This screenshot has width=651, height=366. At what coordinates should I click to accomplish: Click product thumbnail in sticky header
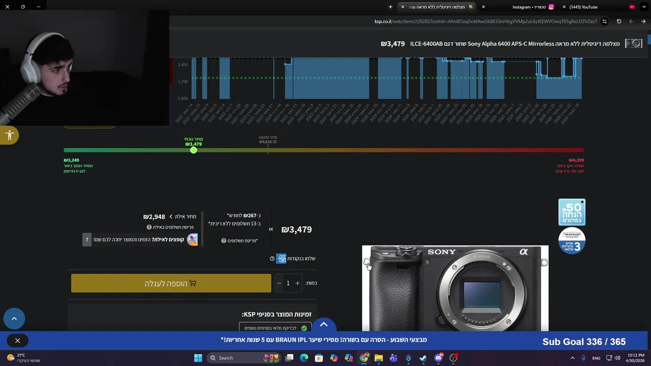pos(633,44)
